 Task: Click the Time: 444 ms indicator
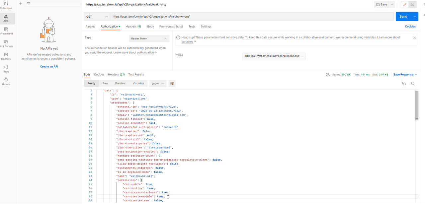(x=361, y=75)
